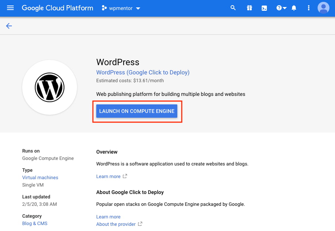Open the hamburger navigation menu
335x231 pixels.
click(10, 8)
